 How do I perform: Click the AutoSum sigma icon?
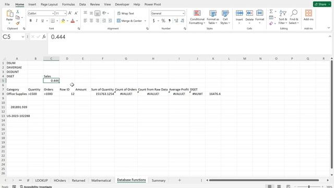(x=271, y=11)
